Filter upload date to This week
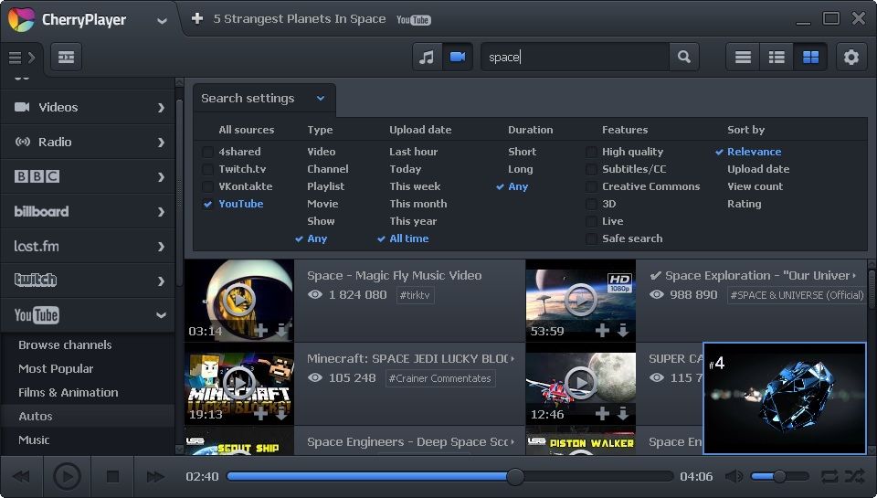The width and height of the screenshot is (877, 498). click(415, 186)
